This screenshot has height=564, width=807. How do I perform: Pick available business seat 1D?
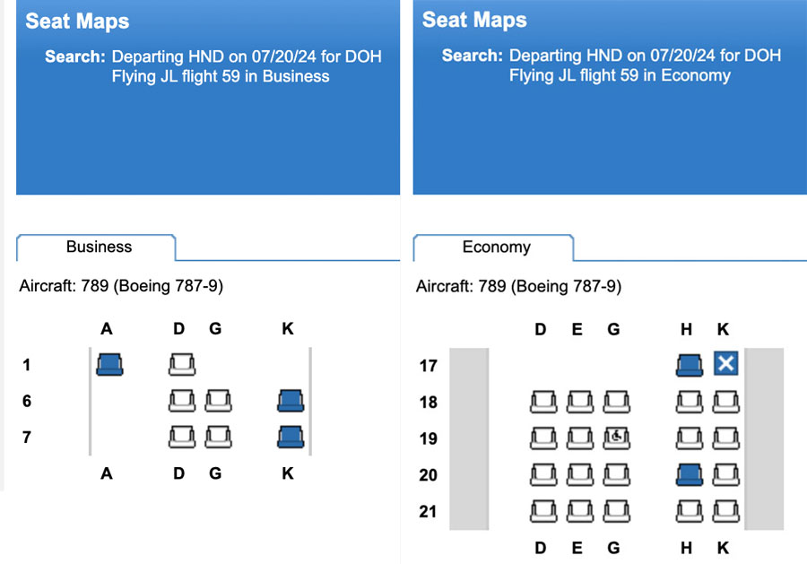tap(182, 364)
